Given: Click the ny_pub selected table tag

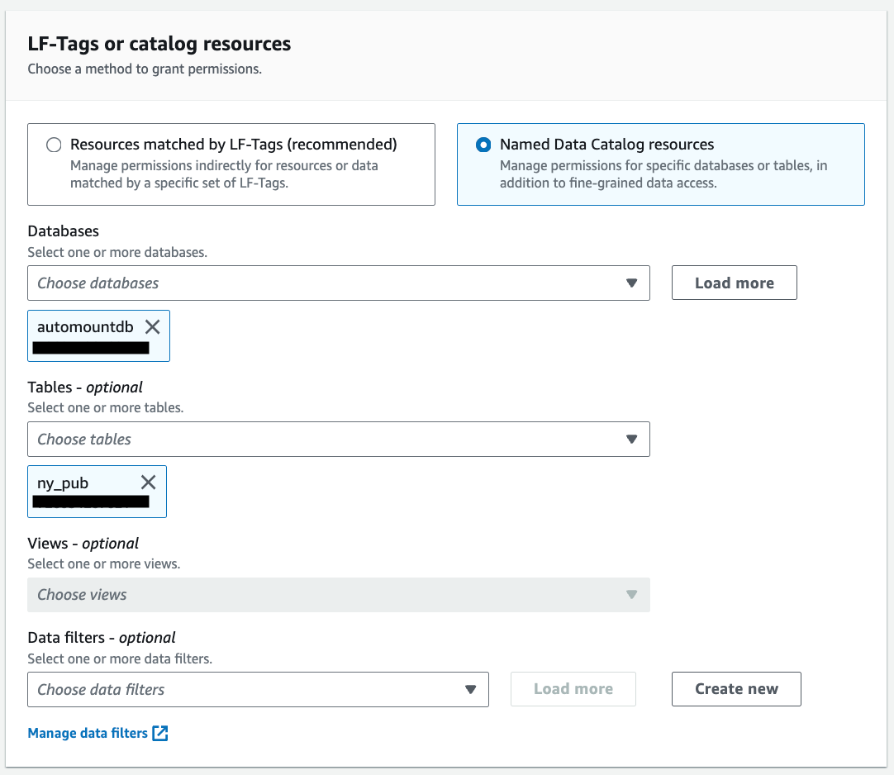Looking at the screenshot, I should click(x=63, y=483).
